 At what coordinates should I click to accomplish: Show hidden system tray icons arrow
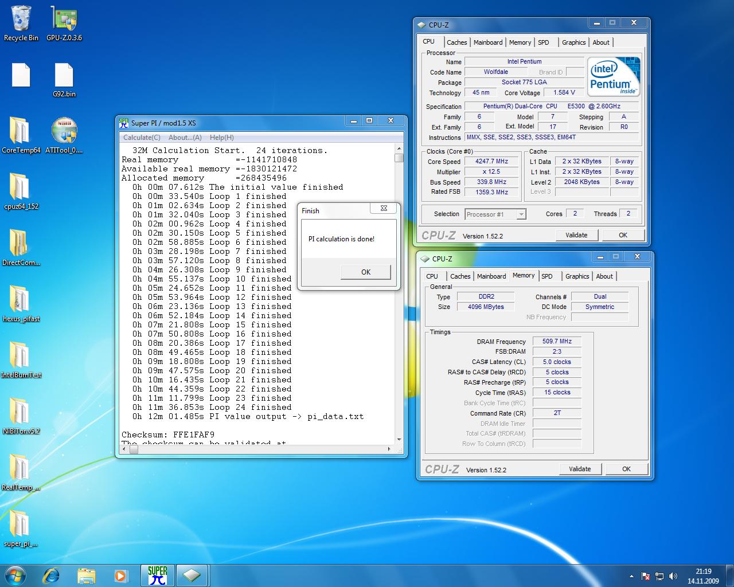[x=631, y=576]
